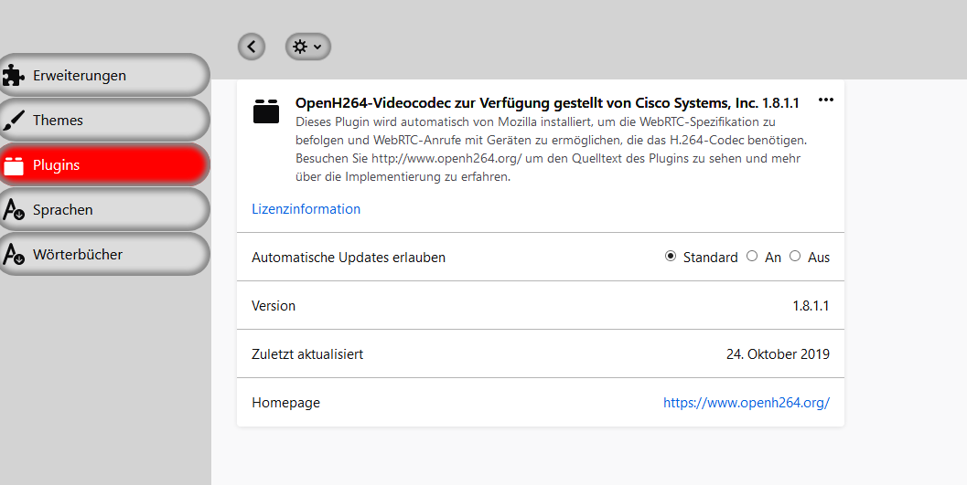Screen dimensions: 967x485
Task: Open the Sprachen section
Action: (x=103, y=209)
